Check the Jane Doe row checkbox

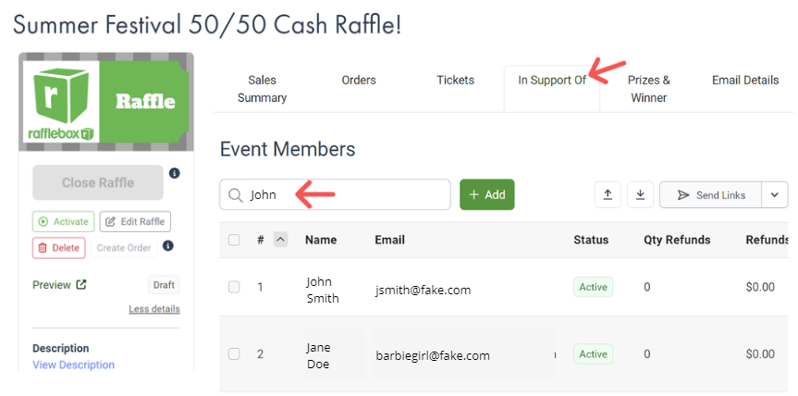(234, 353)
